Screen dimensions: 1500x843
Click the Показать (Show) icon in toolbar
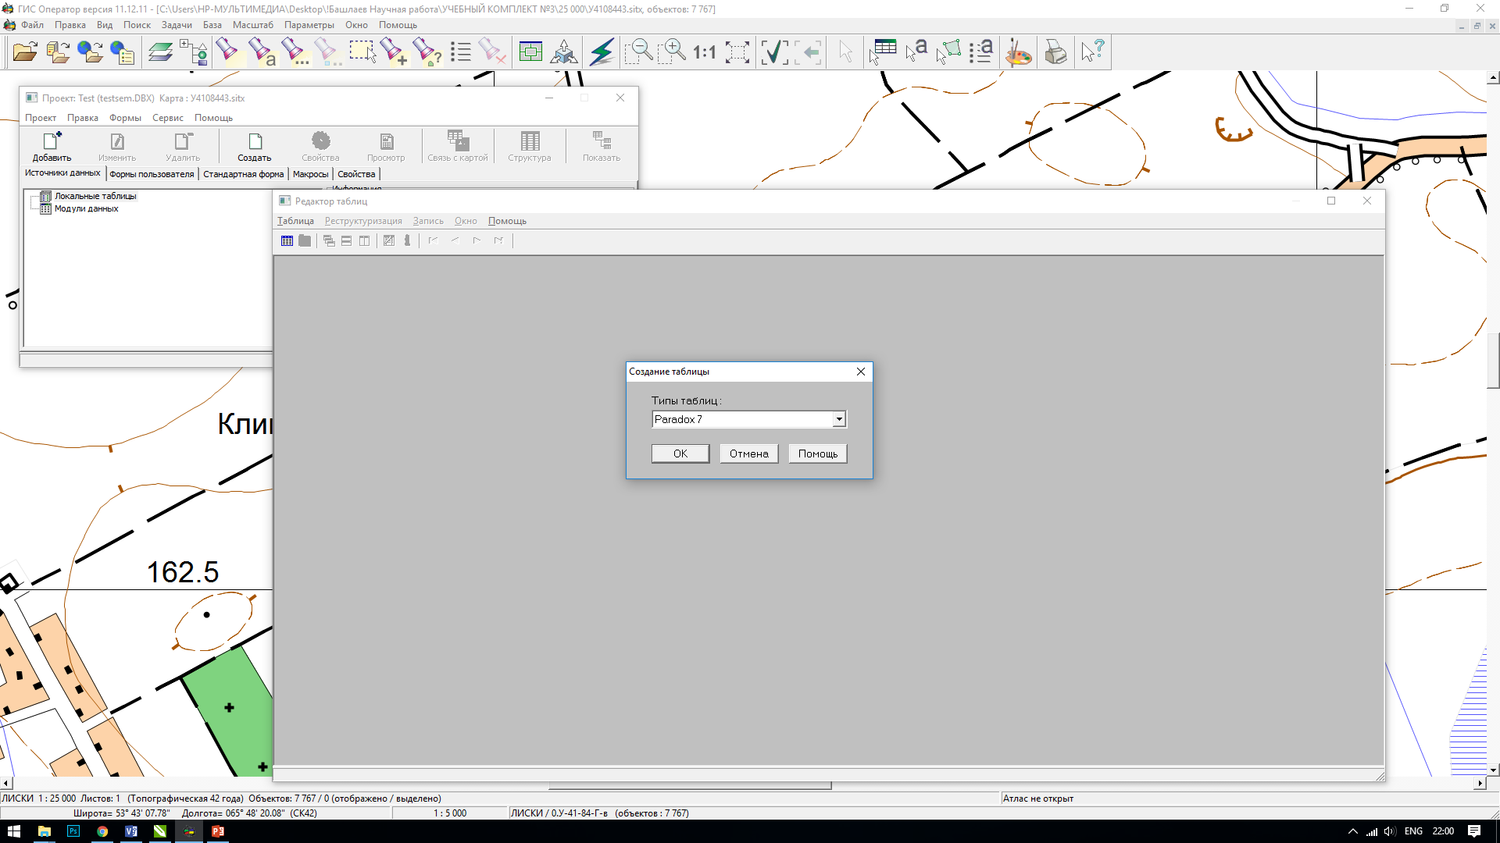(x=602, y=144)
